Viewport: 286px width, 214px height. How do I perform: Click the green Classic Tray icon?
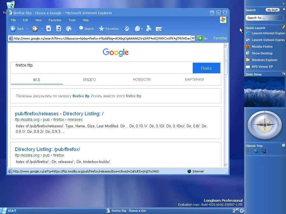[247, 151]
